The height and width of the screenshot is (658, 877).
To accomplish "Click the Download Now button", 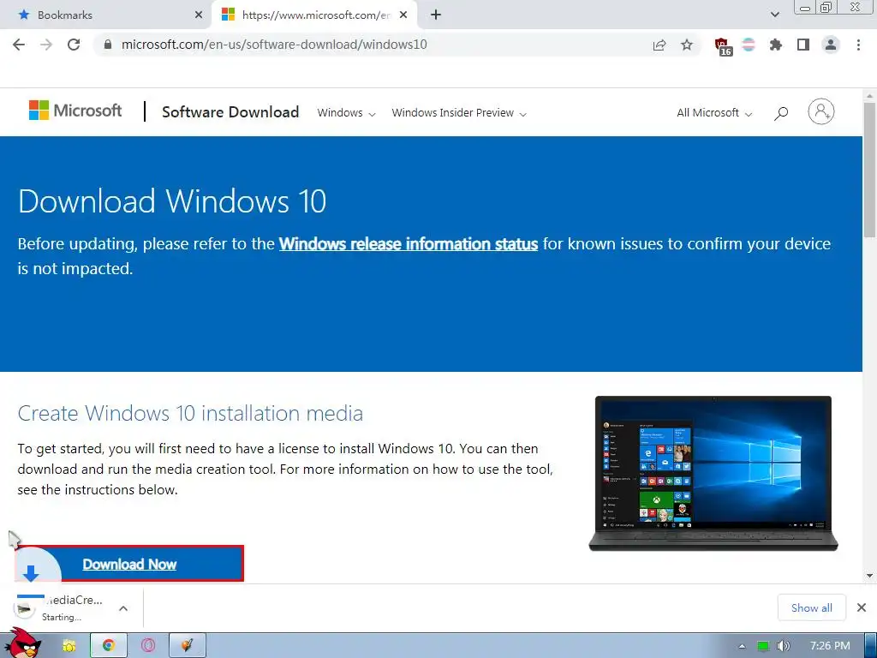I will 130,564.
